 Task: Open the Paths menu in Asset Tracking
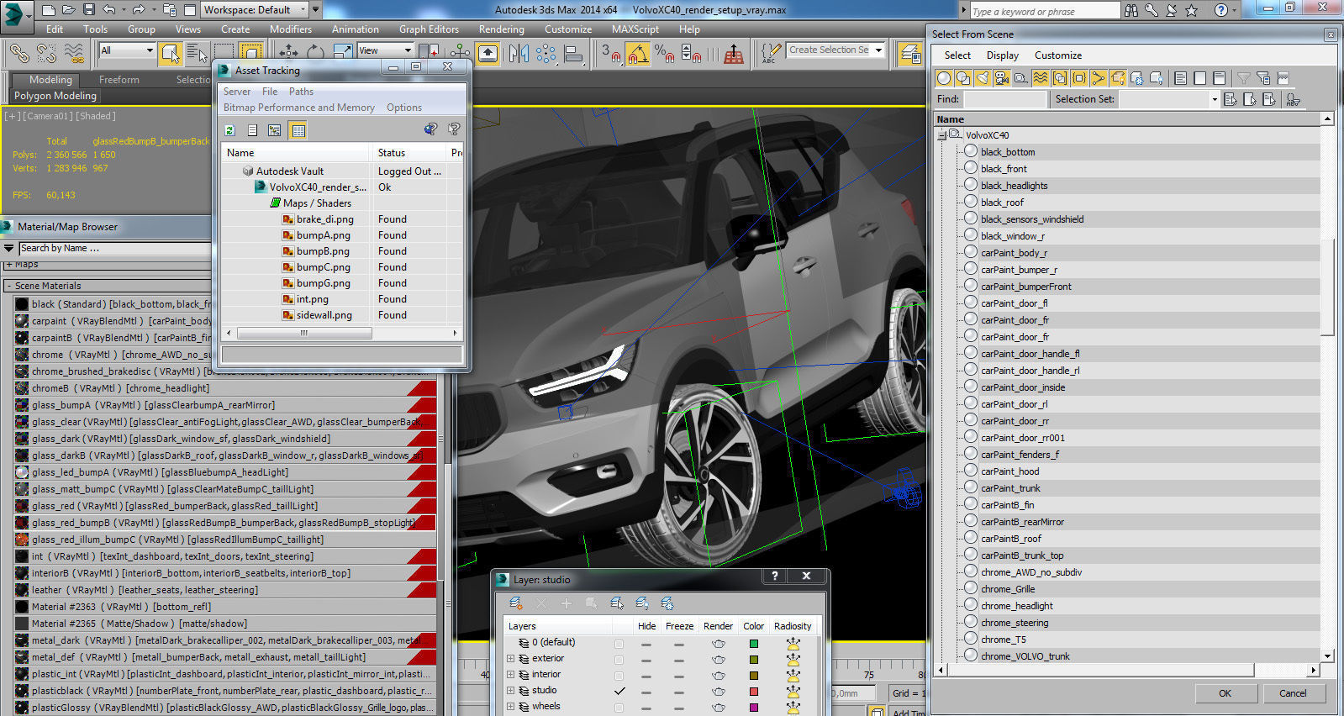click(301, 92)
